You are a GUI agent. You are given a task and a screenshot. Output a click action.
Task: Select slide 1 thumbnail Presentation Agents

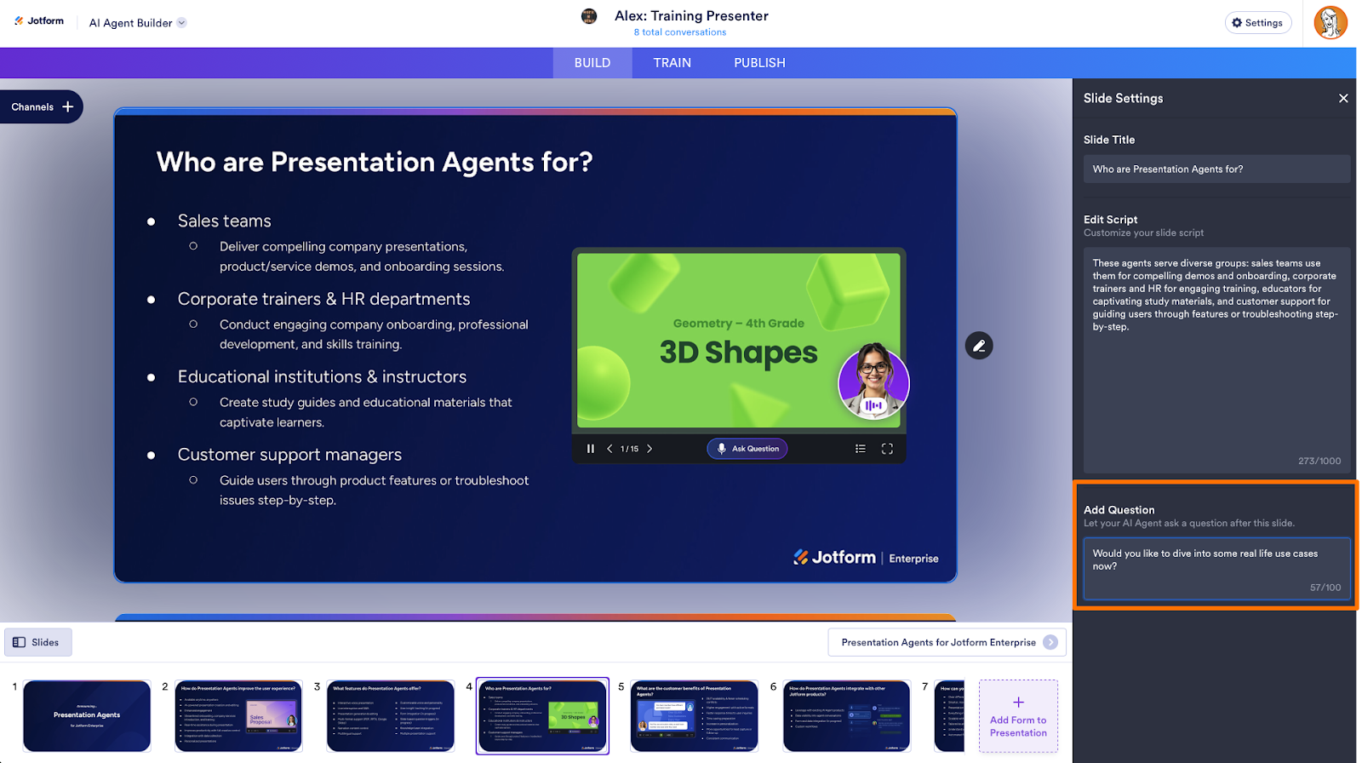click(x=87, y=716)
